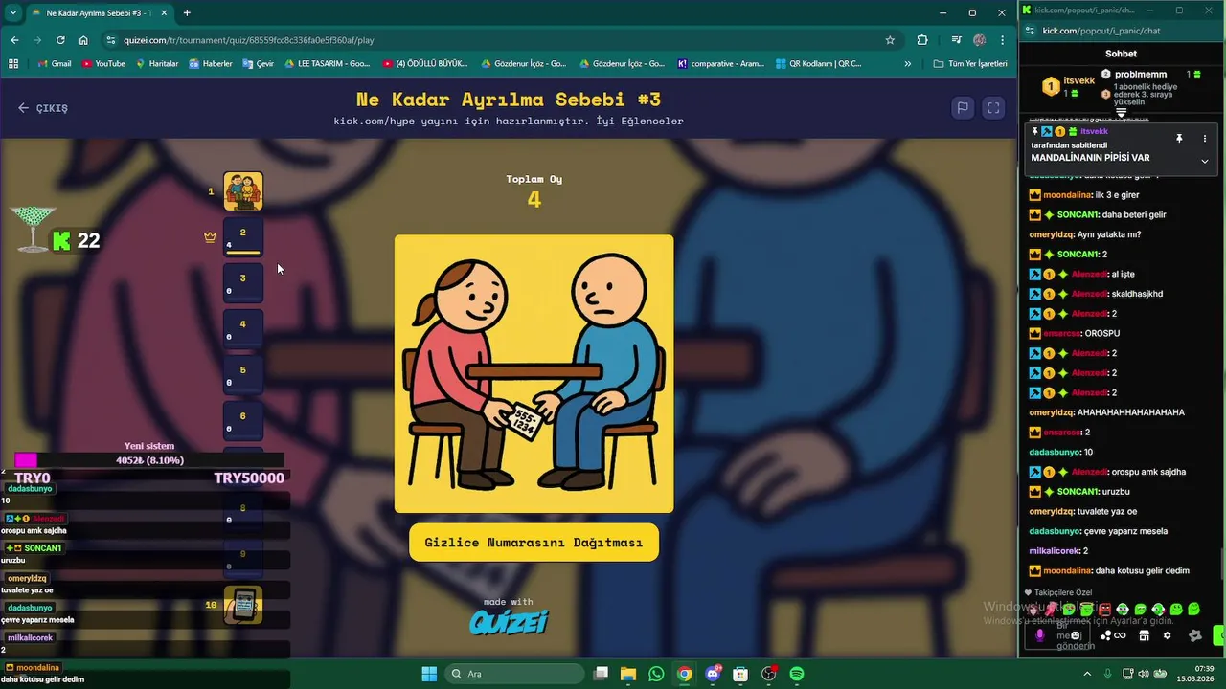Unpin the pinned chat message icon

click(x=1179, y=139)
